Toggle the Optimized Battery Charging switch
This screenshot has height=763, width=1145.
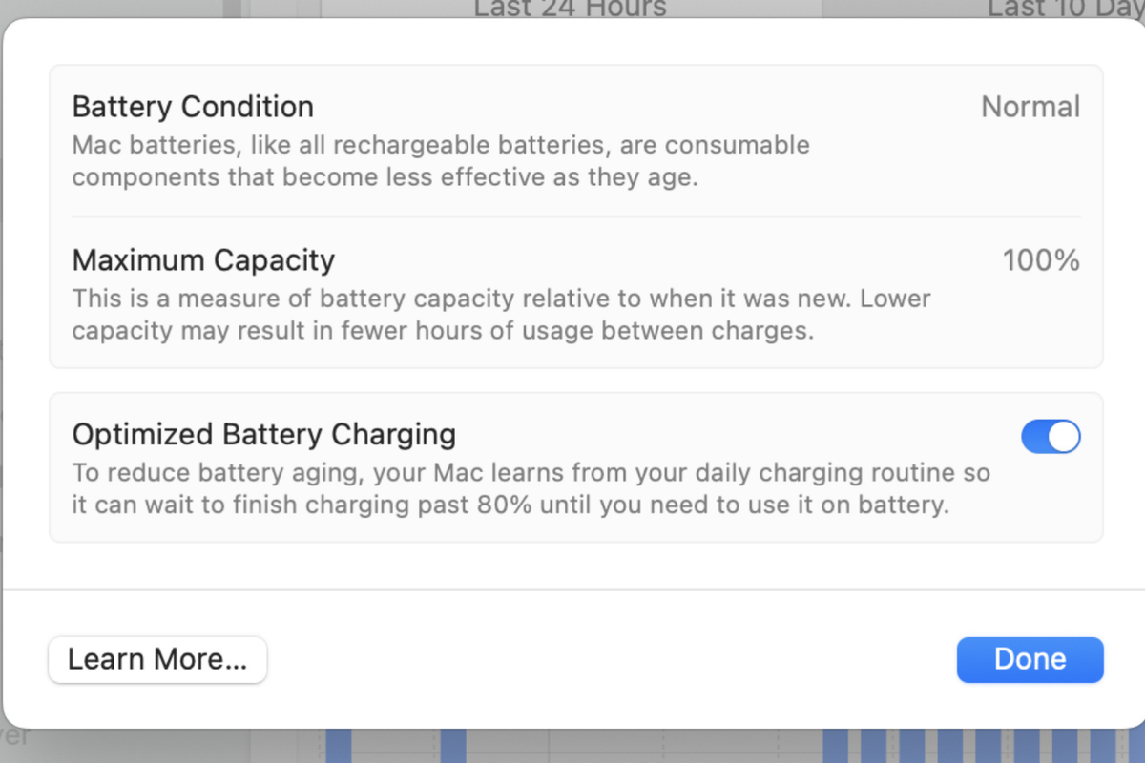pyautogui.click(x=1051, y=437)
